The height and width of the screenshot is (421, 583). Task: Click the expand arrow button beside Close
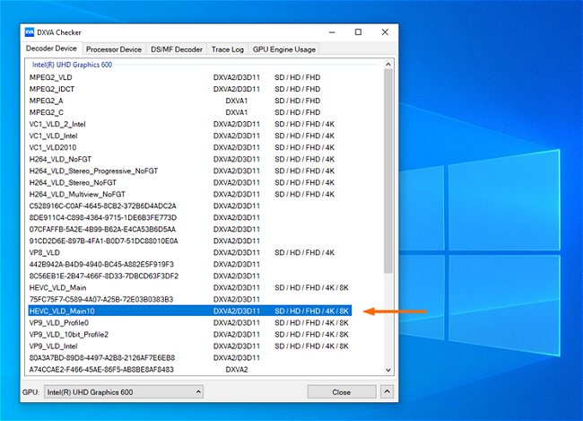(x=387, y=392)
